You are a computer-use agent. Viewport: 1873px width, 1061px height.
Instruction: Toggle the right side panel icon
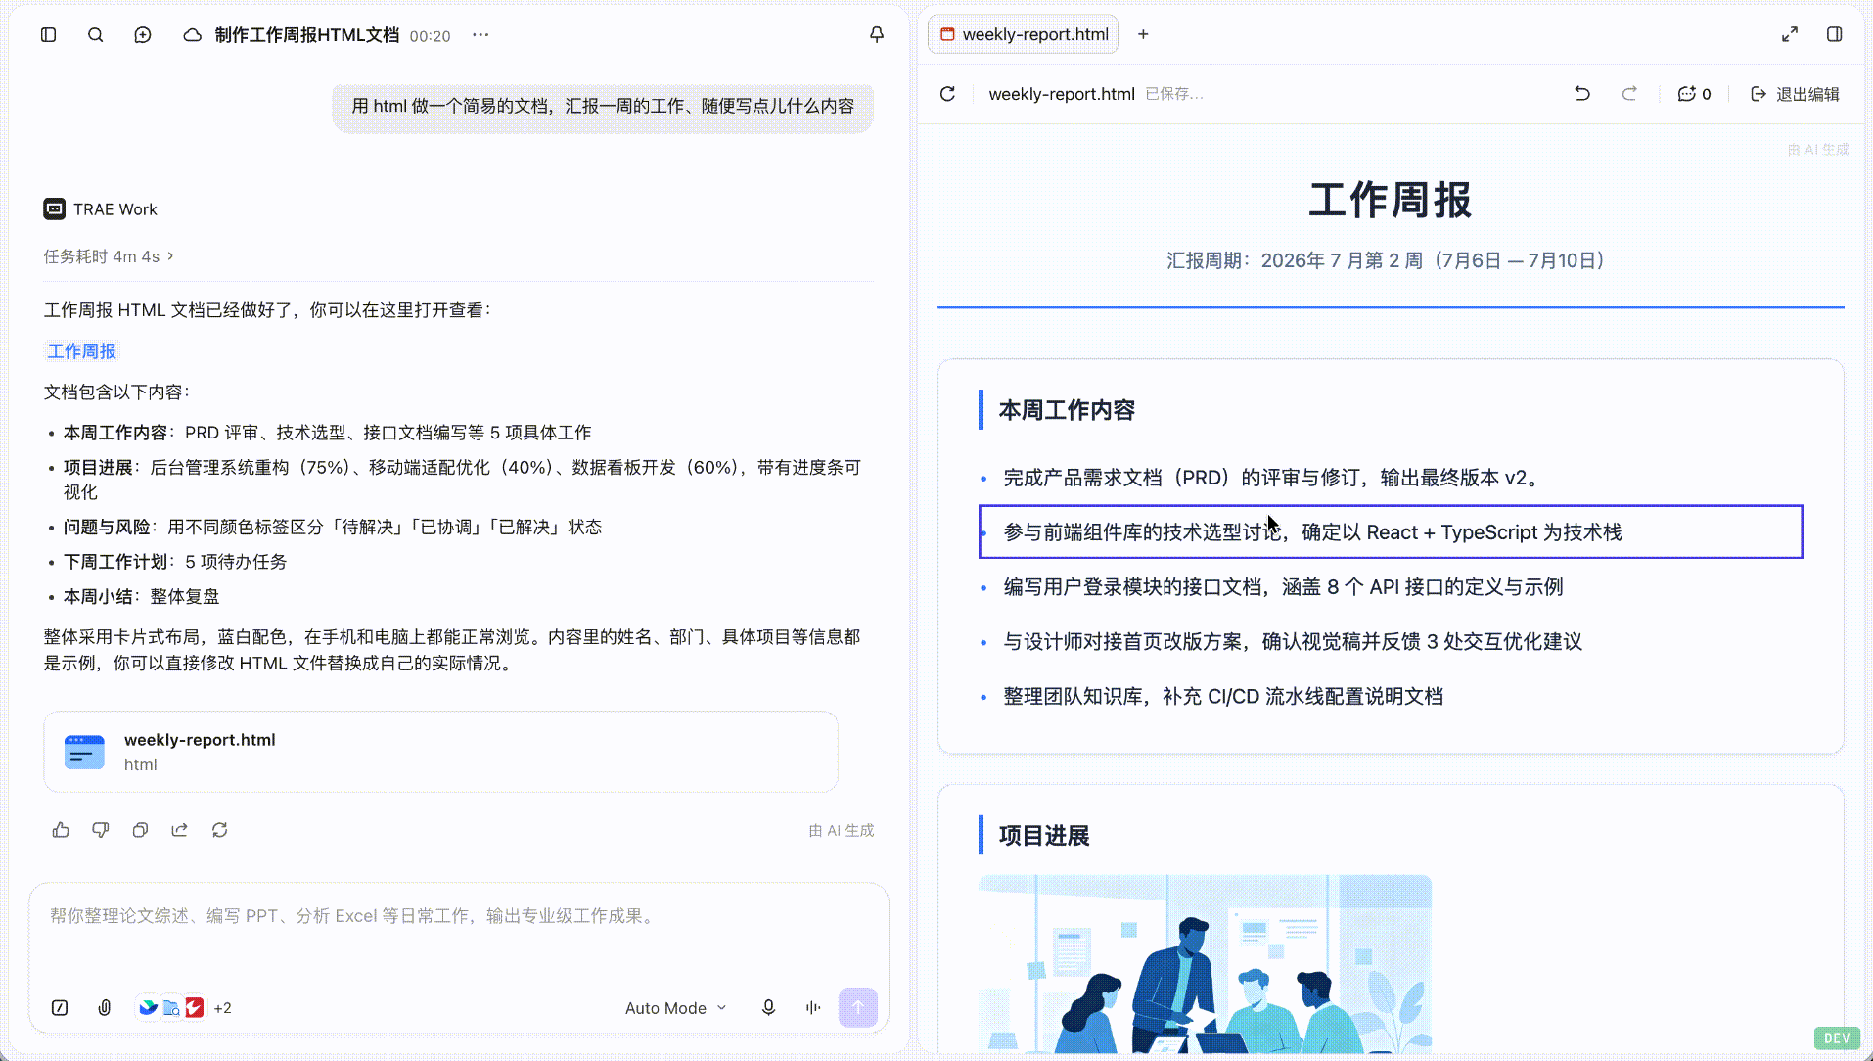[x=1835, y=35]
